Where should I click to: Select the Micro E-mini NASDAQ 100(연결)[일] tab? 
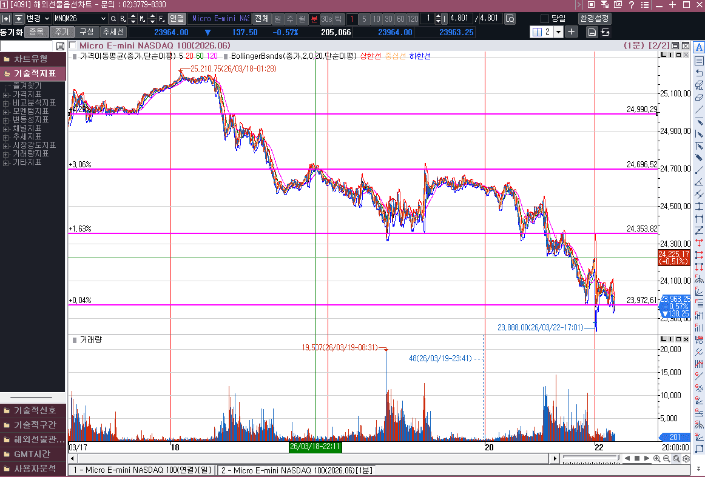pos(142,470)
